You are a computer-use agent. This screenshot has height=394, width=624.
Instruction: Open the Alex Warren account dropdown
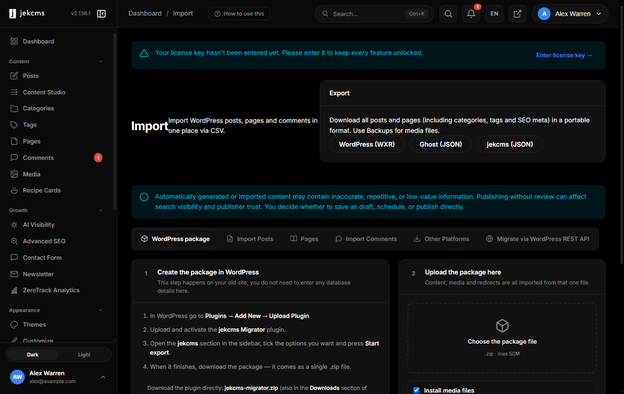pyautogui.click(x=570, y=14)
